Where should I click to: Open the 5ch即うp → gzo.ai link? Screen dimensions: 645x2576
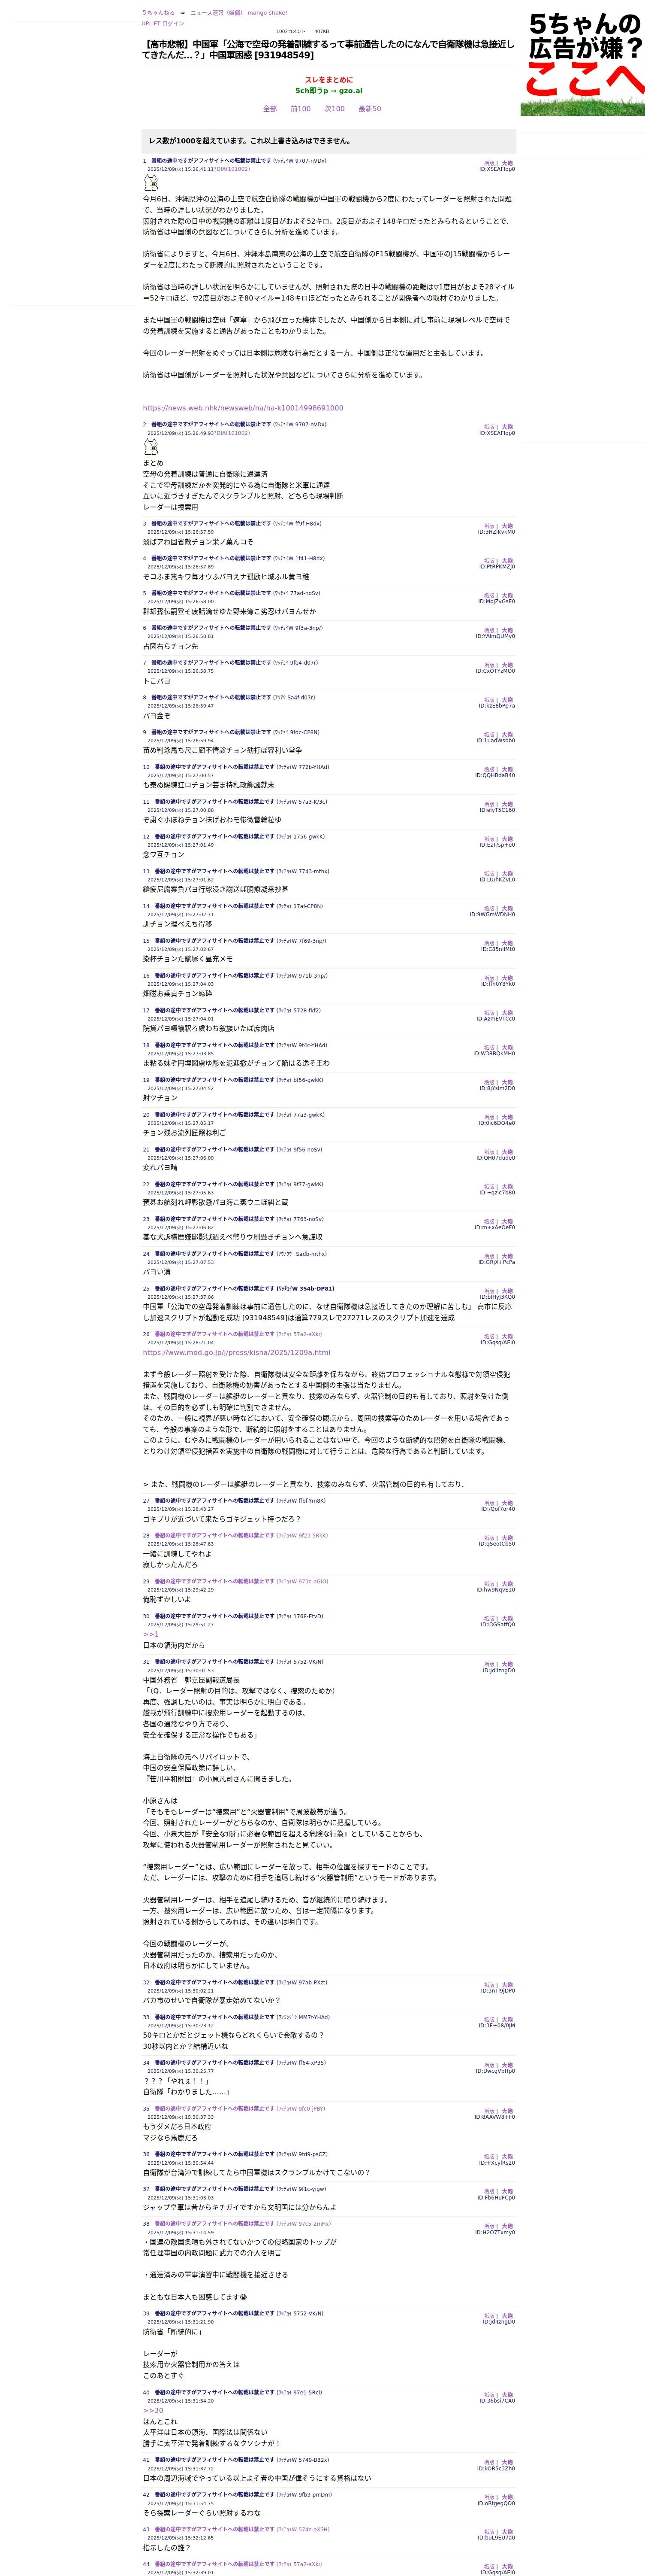[x=329, y=91]
